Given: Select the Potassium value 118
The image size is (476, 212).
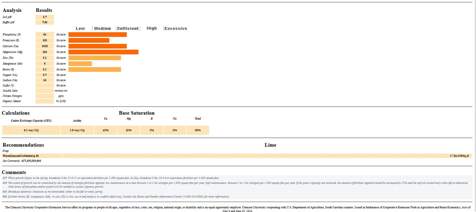Looking at the screenshot, I should pos(45,40).
